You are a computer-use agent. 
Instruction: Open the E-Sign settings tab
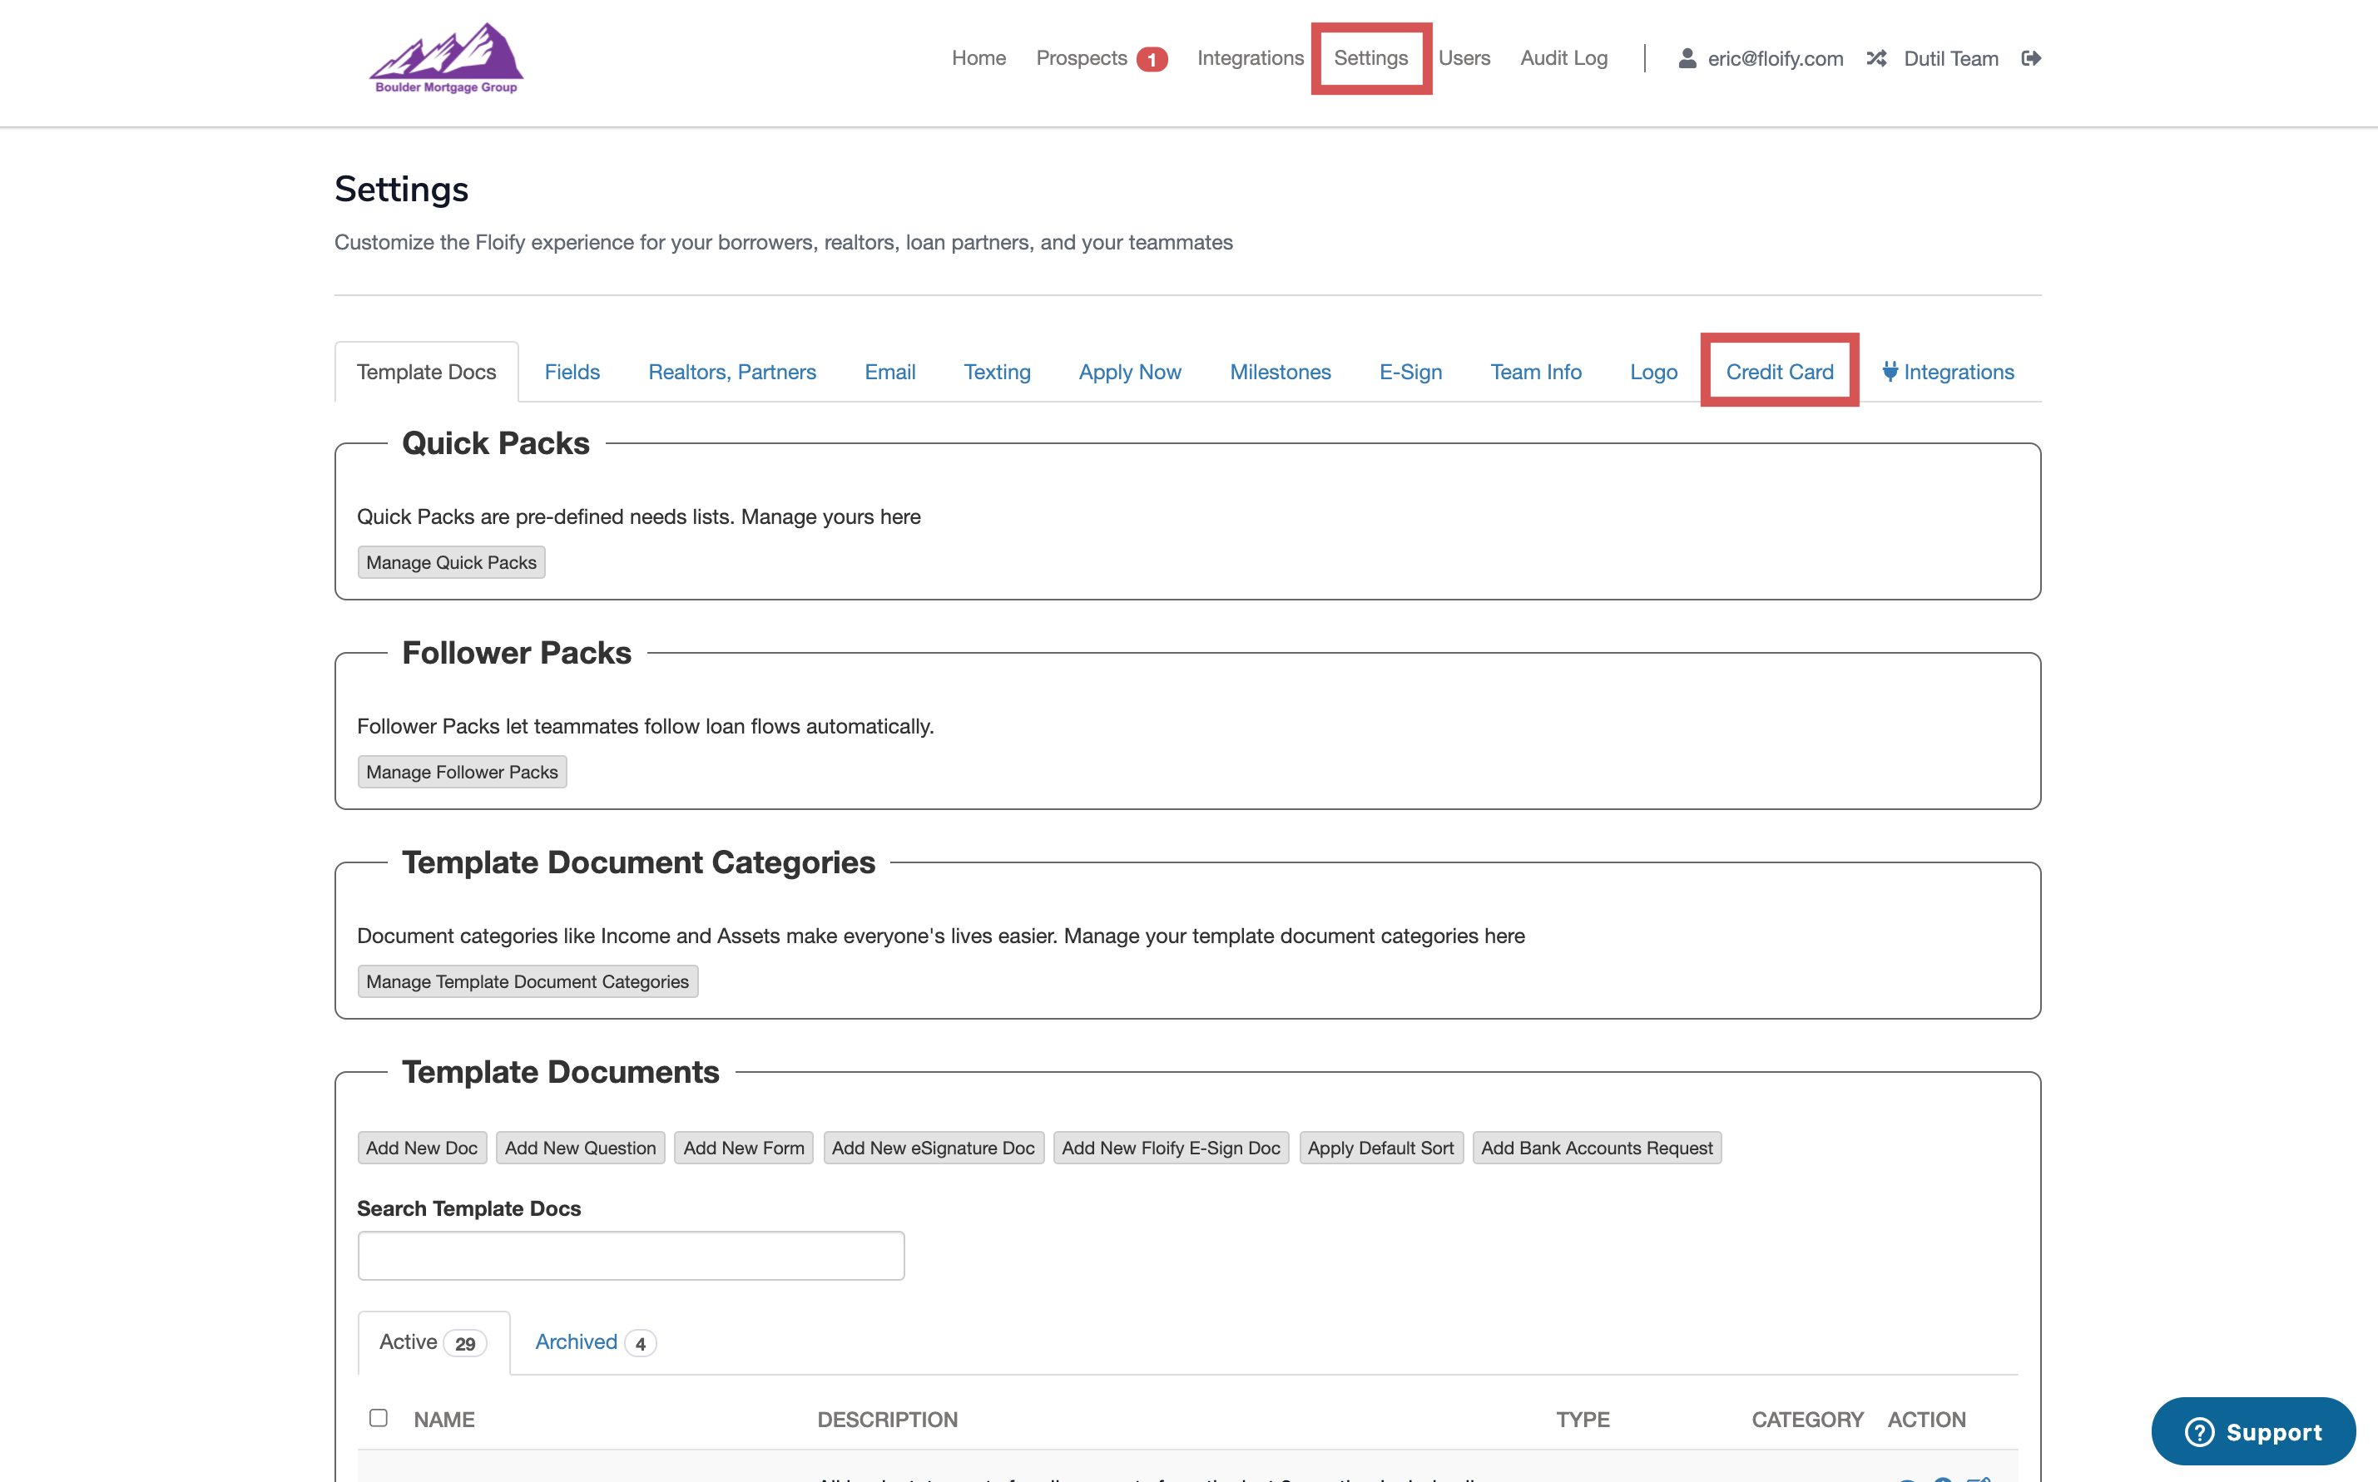[1410, 372]
